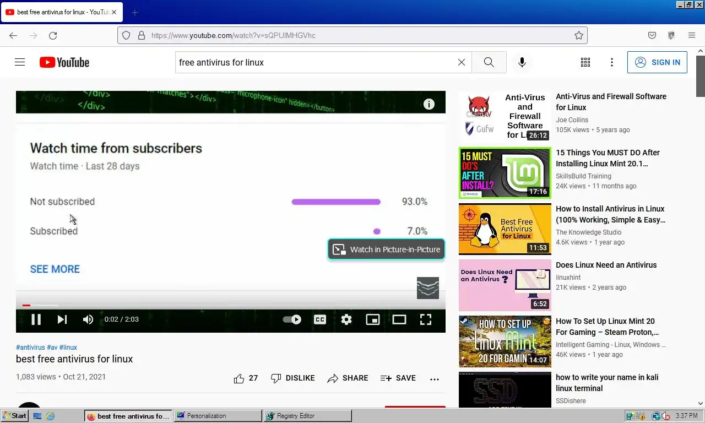
Task: Like the video
Action: pos(246,378)
